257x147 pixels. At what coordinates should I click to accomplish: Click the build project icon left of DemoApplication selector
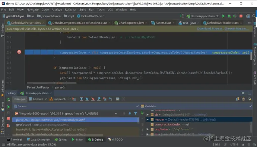(182, 16)
